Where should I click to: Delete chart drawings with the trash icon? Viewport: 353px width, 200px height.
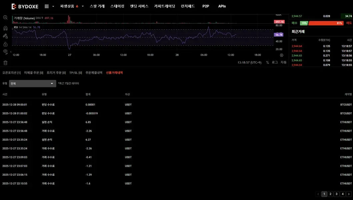tap(5, 63)
